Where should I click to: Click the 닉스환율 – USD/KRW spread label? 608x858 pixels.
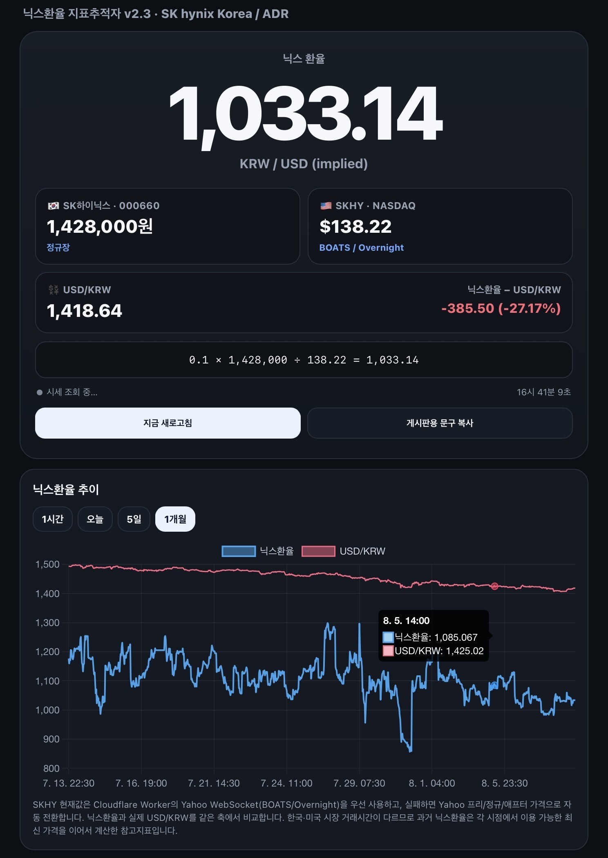click(x=514, y=290)
